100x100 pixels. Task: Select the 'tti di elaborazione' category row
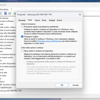8,66
